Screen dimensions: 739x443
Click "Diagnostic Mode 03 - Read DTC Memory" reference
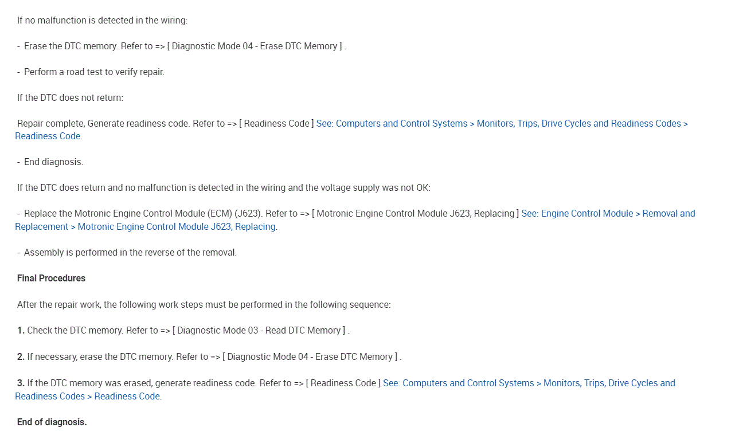pyautogui.click(x=260, y=331)
